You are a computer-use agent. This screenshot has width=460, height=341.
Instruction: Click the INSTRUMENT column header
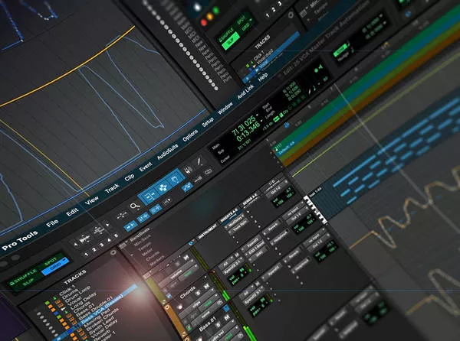click(x=208, y=231)
